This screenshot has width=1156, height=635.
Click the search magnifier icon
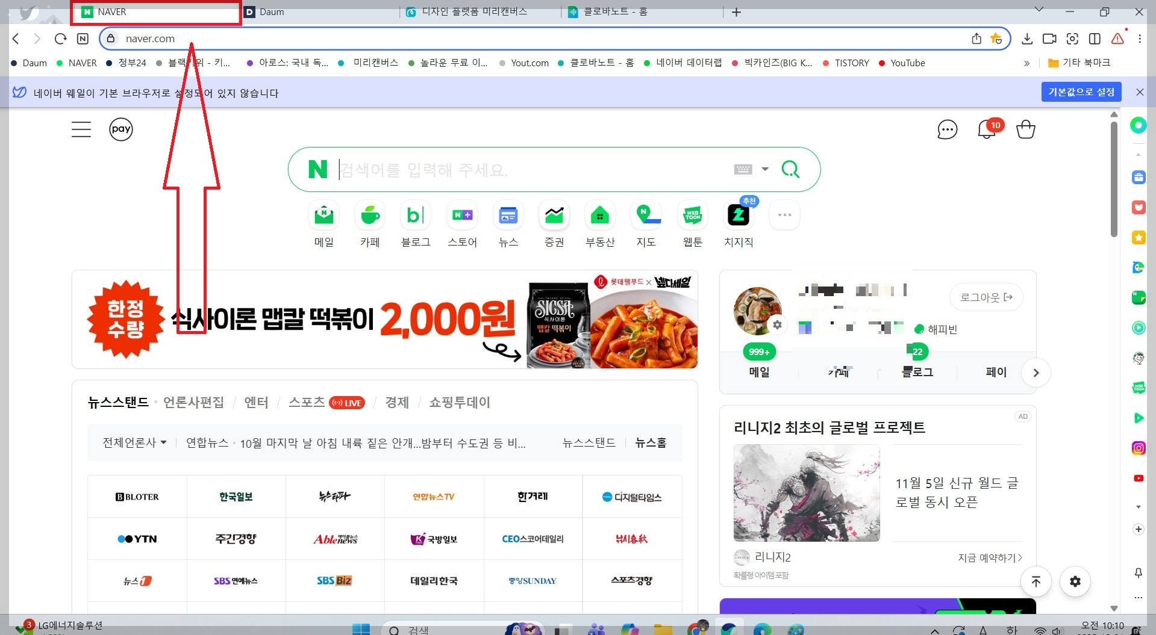point(790,169)
